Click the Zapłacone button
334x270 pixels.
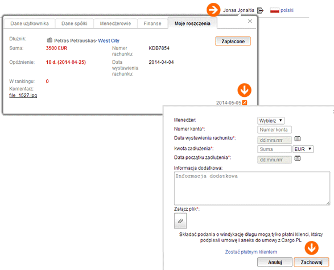(233, 42)
